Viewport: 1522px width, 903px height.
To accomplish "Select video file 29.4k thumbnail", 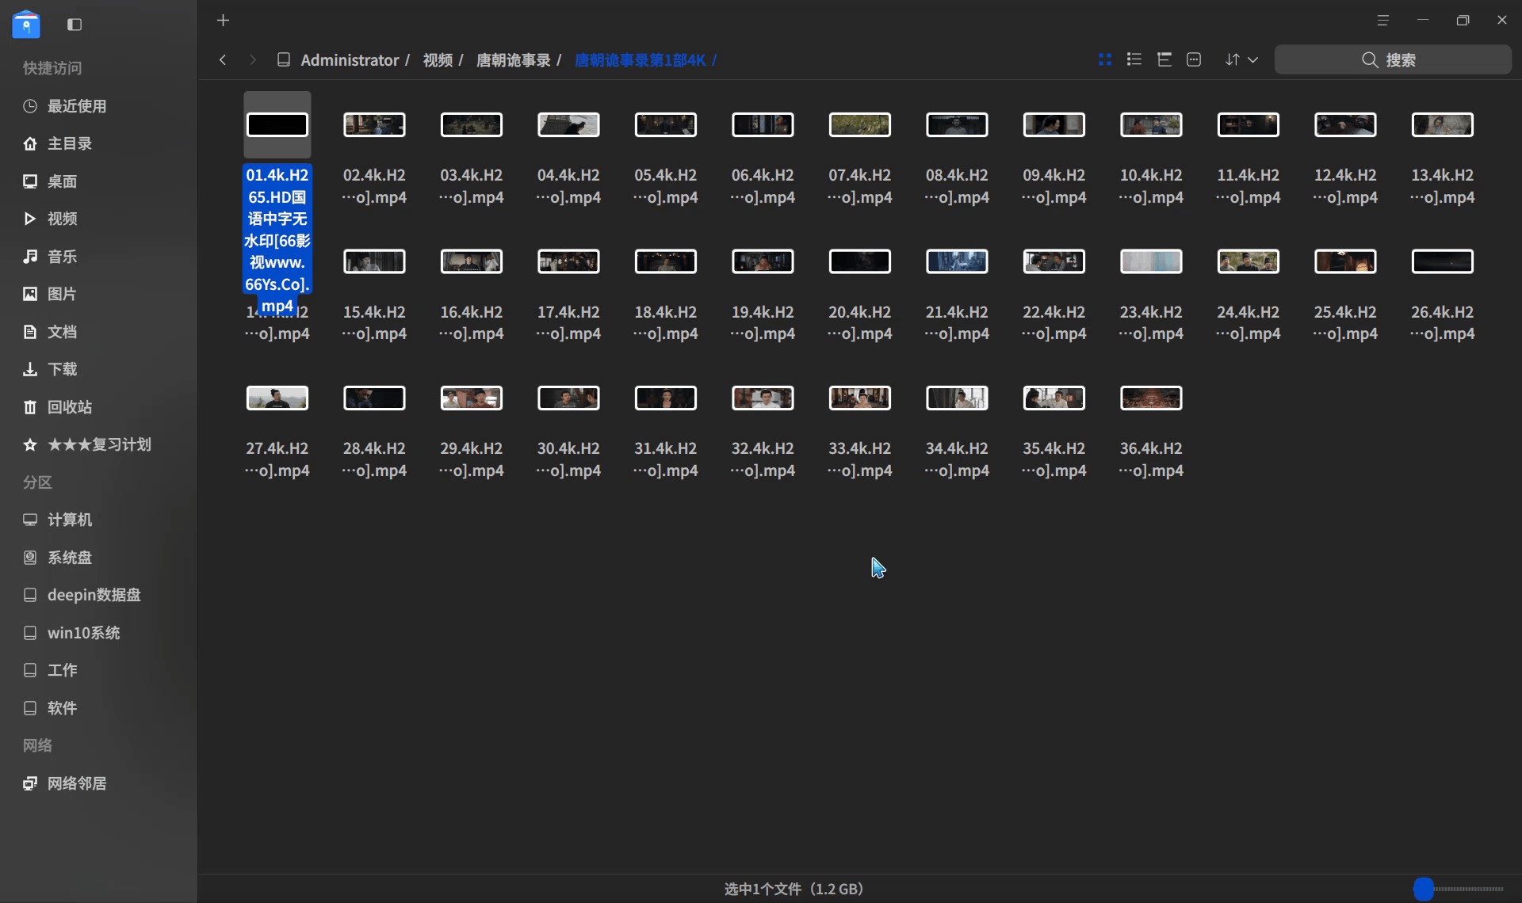I will pos(472,398).
